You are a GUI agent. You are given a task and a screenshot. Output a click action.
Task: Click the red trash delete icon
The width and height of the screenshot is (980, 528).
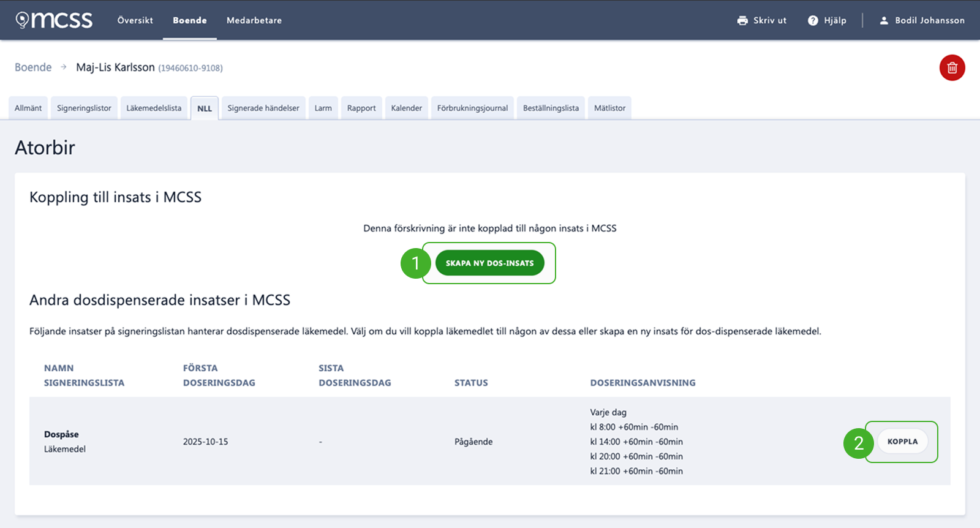pyautogui.click(x=952, y=68)
